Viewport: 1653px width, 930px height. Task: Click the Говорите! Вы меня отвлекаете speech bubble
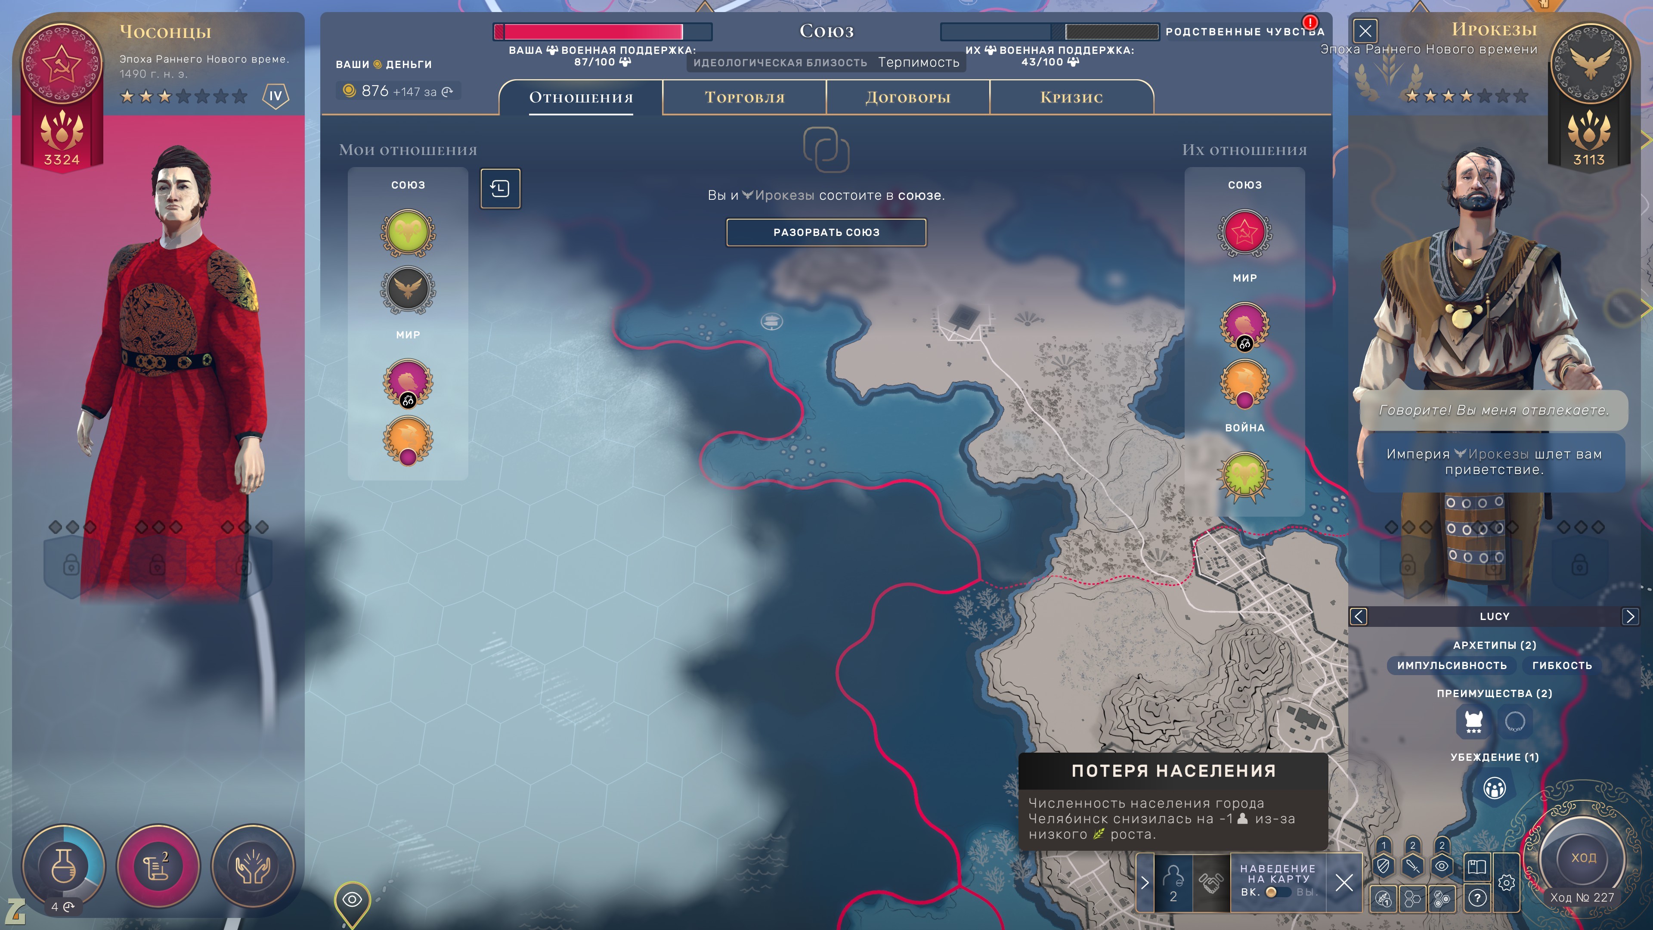[1493, 410]
